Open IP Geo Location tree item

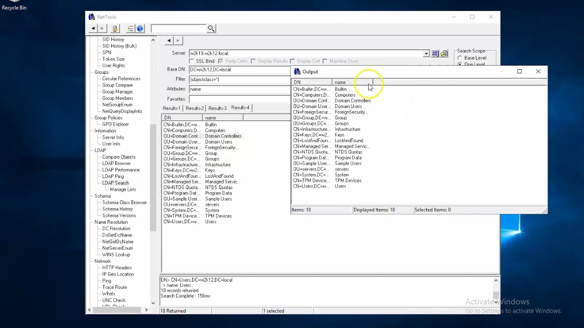coord(118,274)
